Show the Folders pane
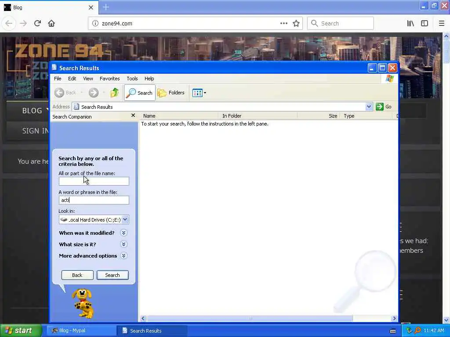Image resolution: width=450 pixels, height=337 pixels. pyautogui.click(x=171, y=93)
